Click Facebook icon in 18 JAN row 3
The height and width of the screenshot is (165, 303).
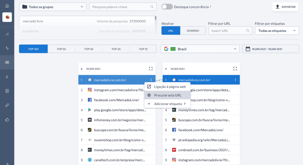pyautogui.click(x=90, y=100)
